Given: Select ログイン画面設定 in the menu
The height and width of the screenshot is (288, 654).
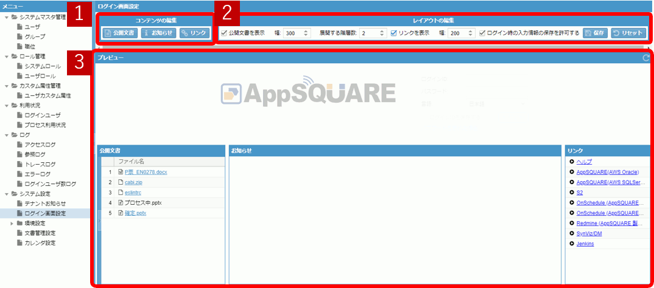Looking at the screenshot, I should point(45,213).
